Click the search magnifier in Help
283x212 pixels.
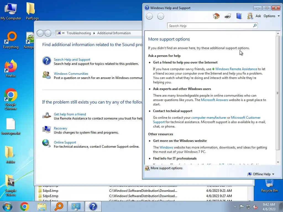tap(255, 26)
